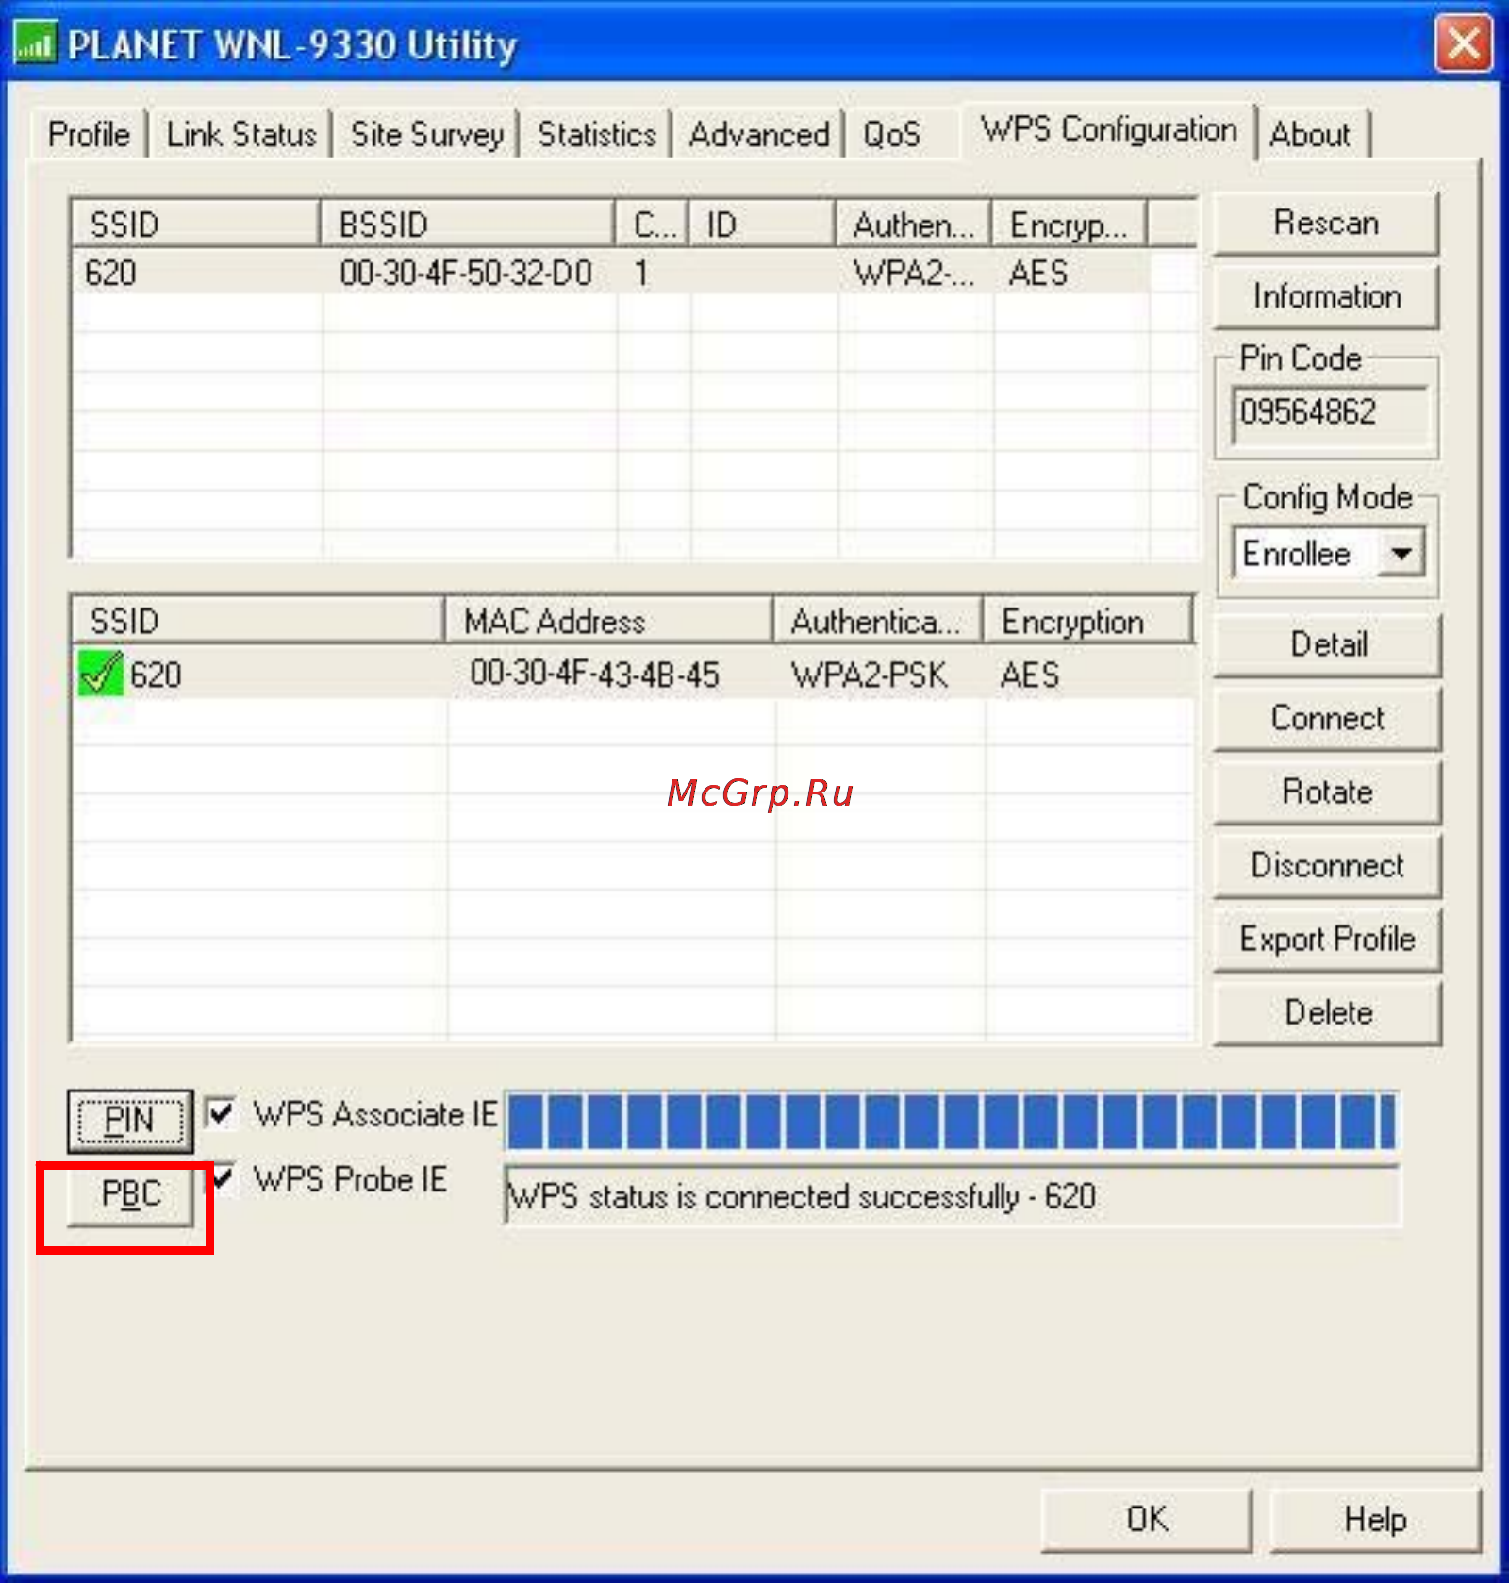Click the AES cell in AP list
This screenshot has width=1509, height=1583.
click(1038, 274)
